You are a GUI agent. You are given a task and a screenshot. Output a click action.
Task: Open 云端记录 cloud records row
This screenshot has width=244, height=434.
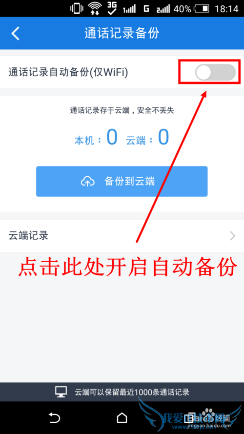tap(122, 236)
